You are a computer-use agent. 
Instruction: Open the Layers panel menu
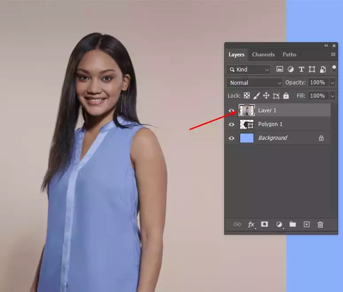pos(333,54)
